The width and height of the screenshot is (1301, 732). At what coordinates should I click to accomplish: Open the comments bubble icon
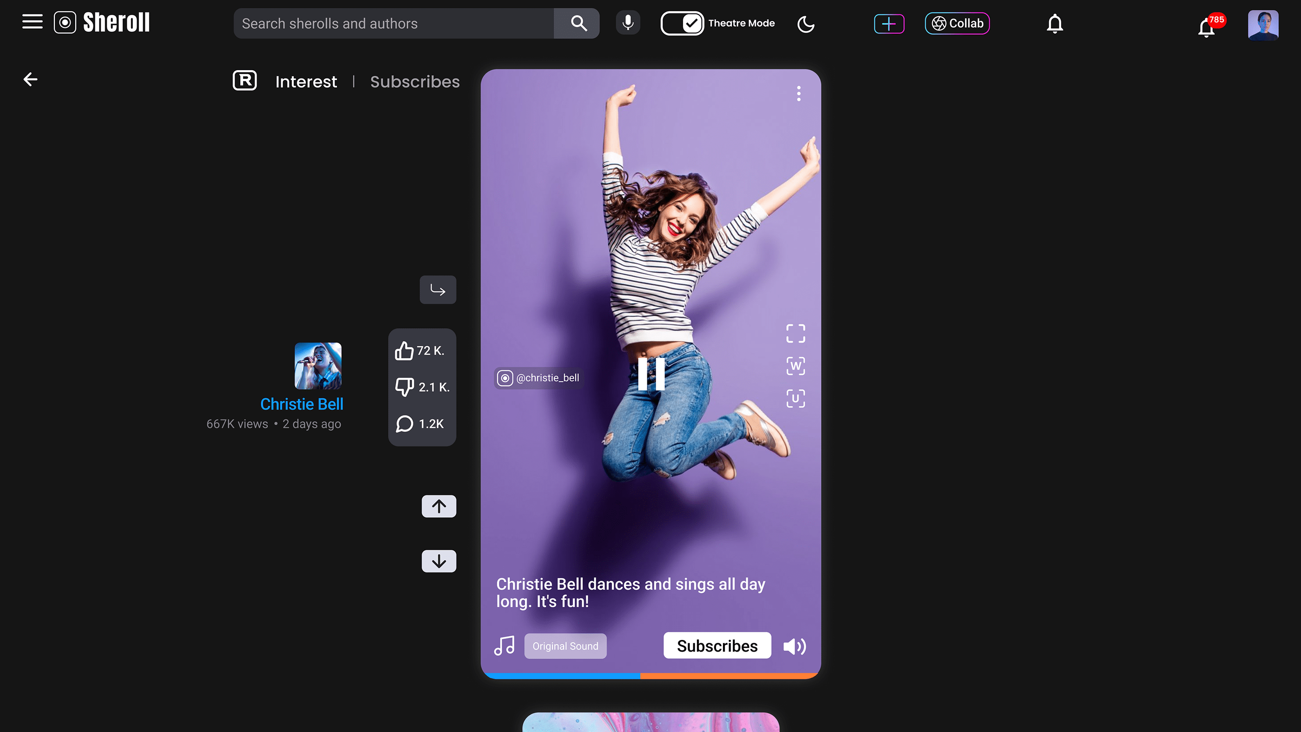(405, 424)
